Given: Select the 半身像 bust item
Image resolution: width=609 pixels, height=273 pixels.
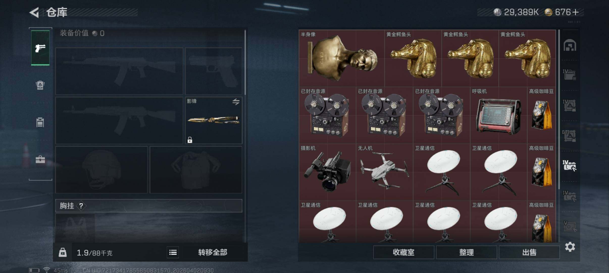Looking at the screenshot, I should pyautogui.click(x=342, y=58).
